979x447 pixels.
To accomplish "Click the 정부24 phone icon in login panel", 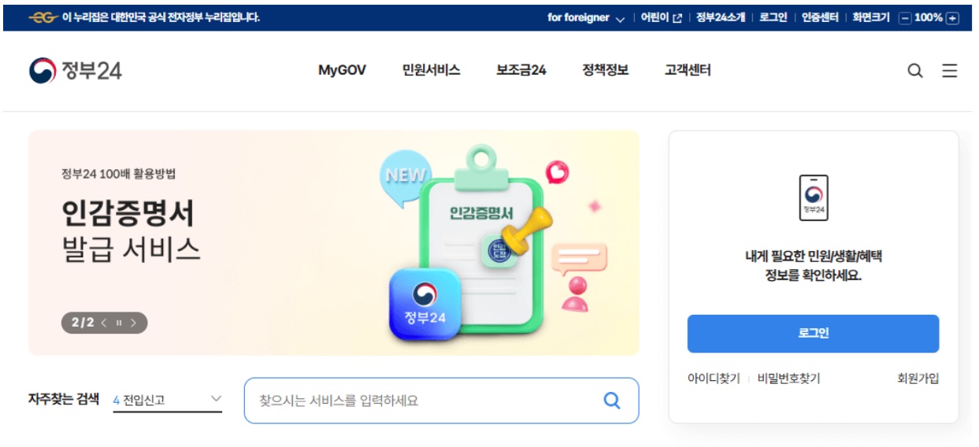I will (814, 198).
